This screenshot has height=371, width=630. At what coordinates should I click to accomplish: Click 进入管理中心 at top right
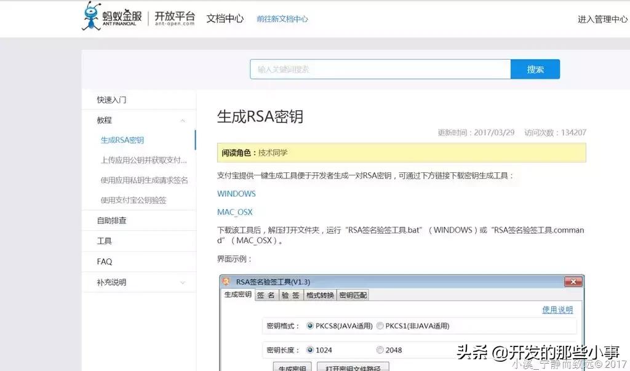tap(602, 18)
